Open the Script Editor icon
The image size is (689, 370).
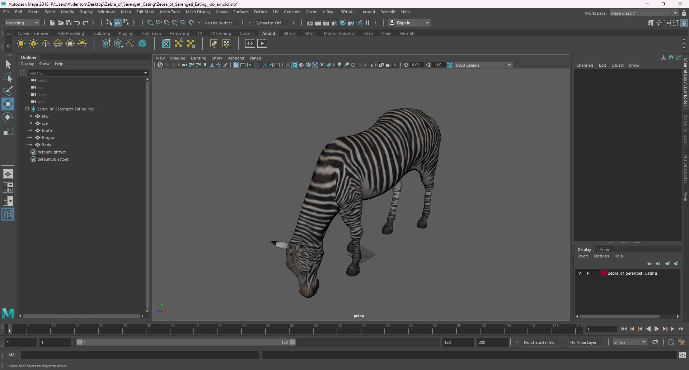pyautogui.click(x=683, y=355)
